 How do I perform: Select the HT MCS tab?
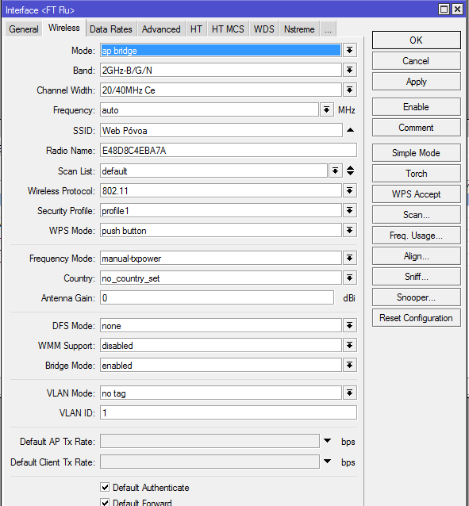coord(228,29)
